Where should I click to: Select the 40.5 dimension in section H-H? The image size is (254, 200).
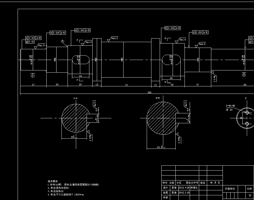161,147
